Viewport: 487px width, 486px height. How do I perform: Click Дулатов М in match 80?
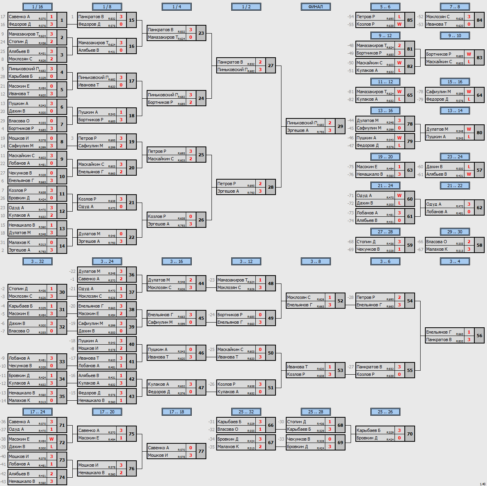tap(437, 129)
